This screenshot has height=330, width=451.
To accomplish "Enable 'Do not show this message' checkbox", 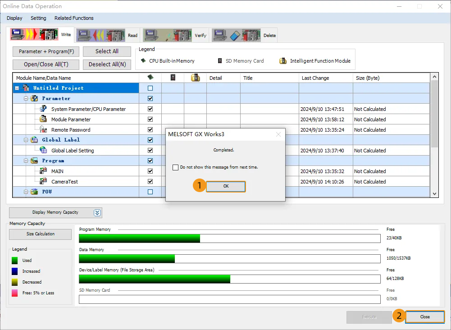I will tap(176, 167).
